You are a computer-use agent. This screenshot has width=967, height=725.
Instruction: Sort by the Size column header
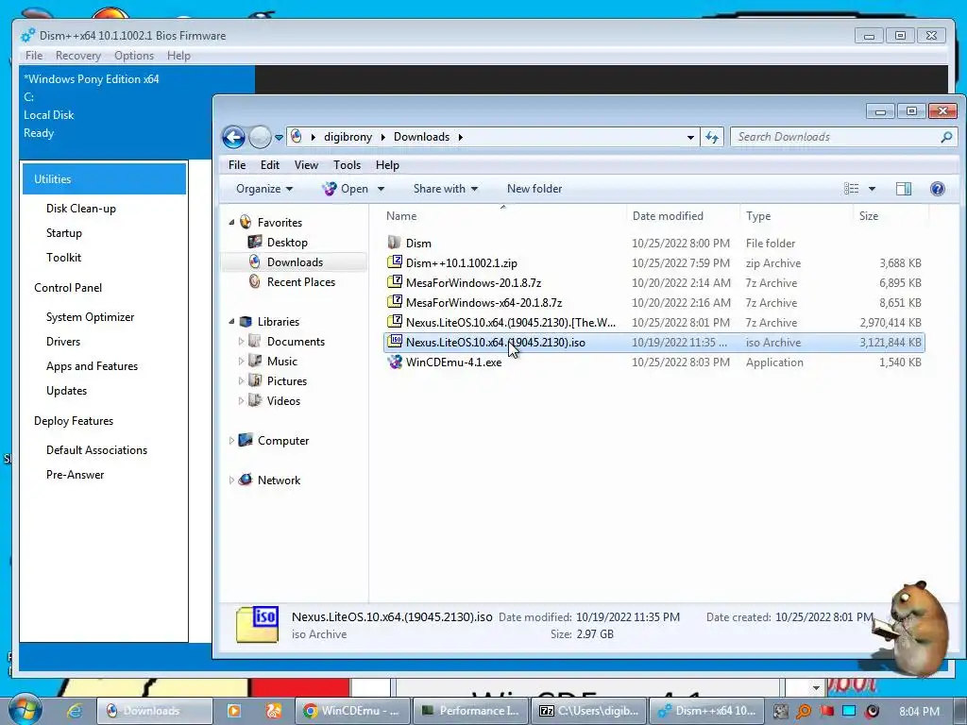[x=869, y=216]
